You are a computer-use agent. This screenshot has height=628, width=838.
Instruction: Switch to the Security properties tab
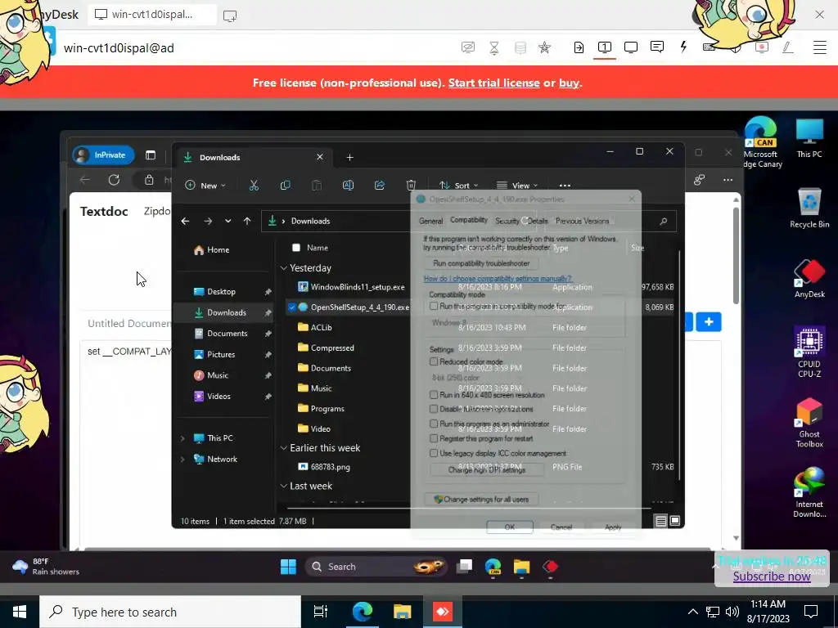tap(507, 221)
